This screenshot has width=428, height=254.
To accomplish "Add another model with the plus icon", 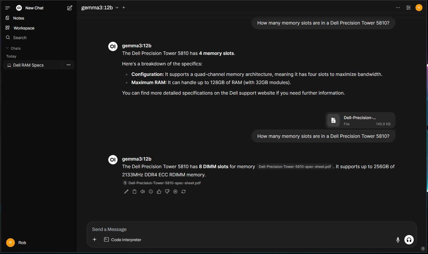I will [x=124, y=8].
